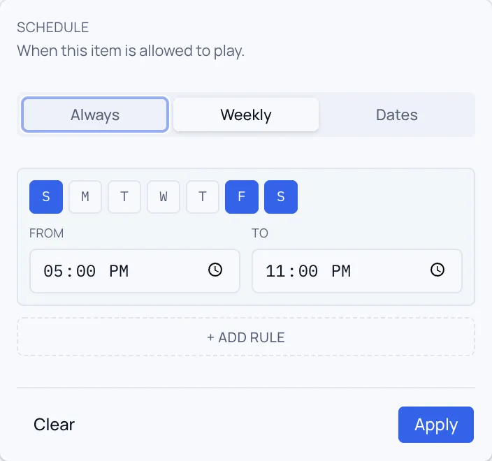Image resolution: width=492 pixels, height=461 pixels.
Task: Apply the schedule changes
Action: (436, 425)
